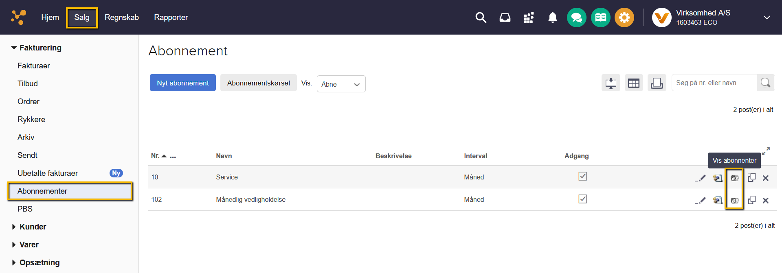Screen dimensions: 782x273
Task: Click the search field for nr. eller navn
Action: point(714,83)
